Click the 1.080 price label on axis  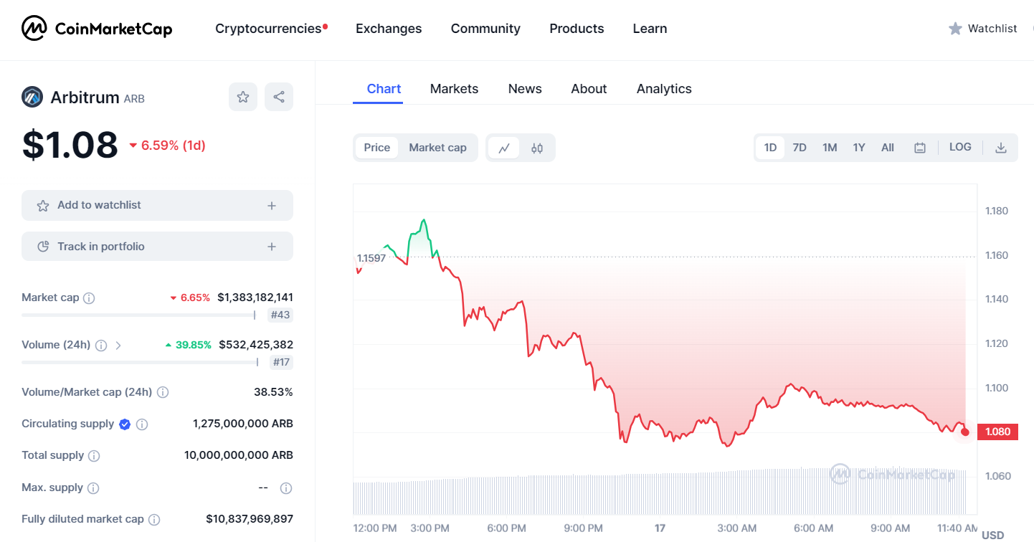pos(998,432)
